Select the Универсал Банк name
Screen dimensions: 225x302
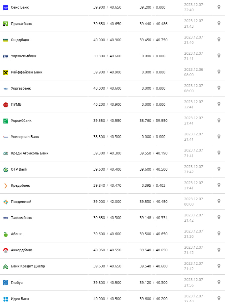point(25,137)
